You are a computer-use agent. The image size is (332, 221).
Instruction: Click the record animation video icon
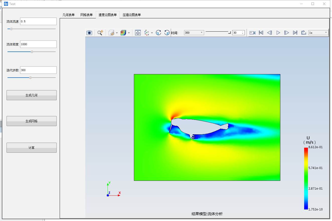tap(253, 33)
